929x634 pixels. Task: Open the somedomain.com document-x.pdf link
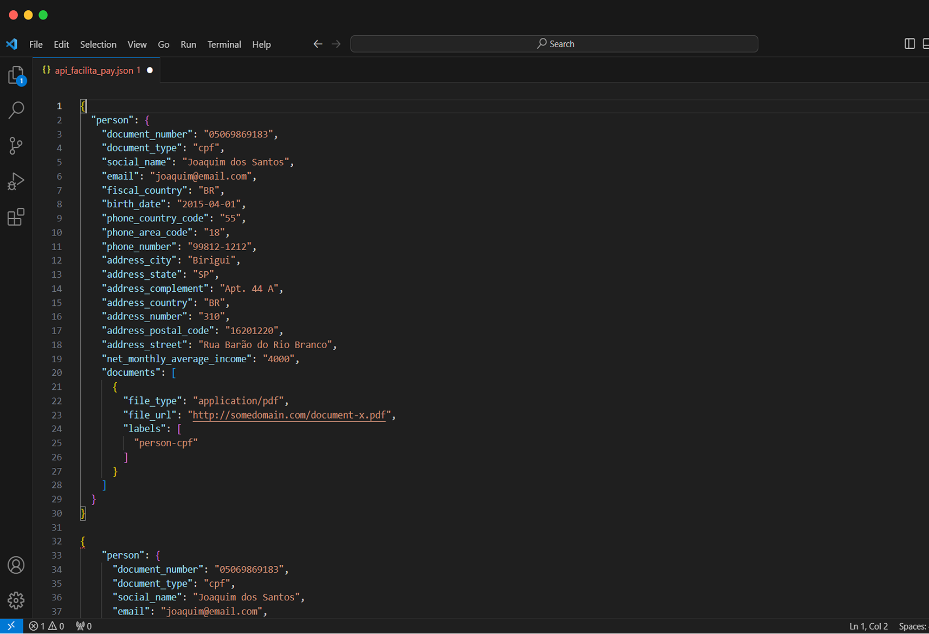[289, 415]
